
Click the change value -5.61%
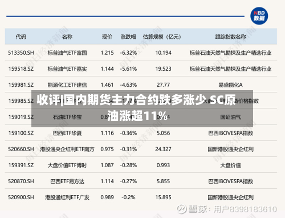pos(128,68)
